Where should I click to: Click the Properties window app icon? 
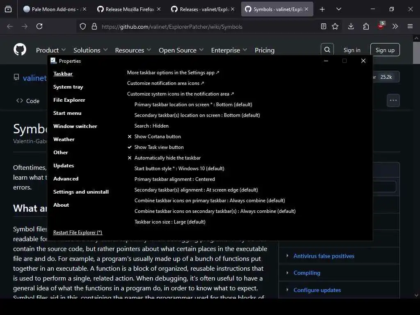point(54,61)
